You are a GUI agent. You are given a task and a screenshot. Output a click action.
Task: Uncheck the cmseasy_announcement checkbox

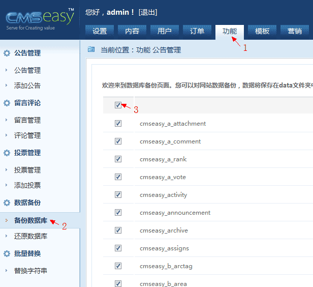pyautogui.click(x=118, y=213)
